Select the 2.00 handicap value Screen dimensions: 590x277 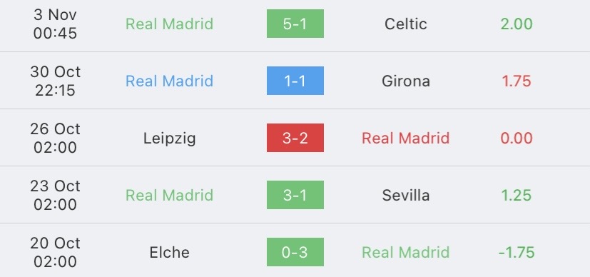(517, 24)
